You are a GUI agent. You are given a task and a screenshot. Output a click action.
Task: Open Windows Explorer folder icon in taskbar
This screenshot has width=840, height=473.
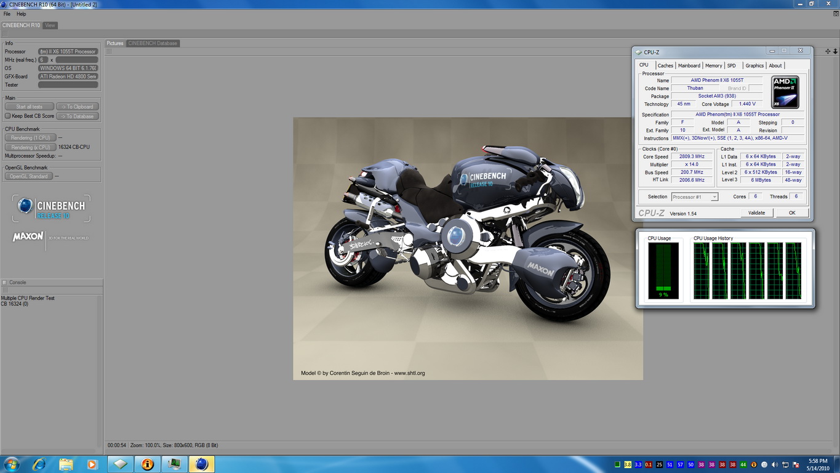tap(66, 464)
